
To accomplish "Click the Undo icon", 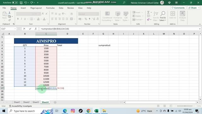I will coord(26,3).
